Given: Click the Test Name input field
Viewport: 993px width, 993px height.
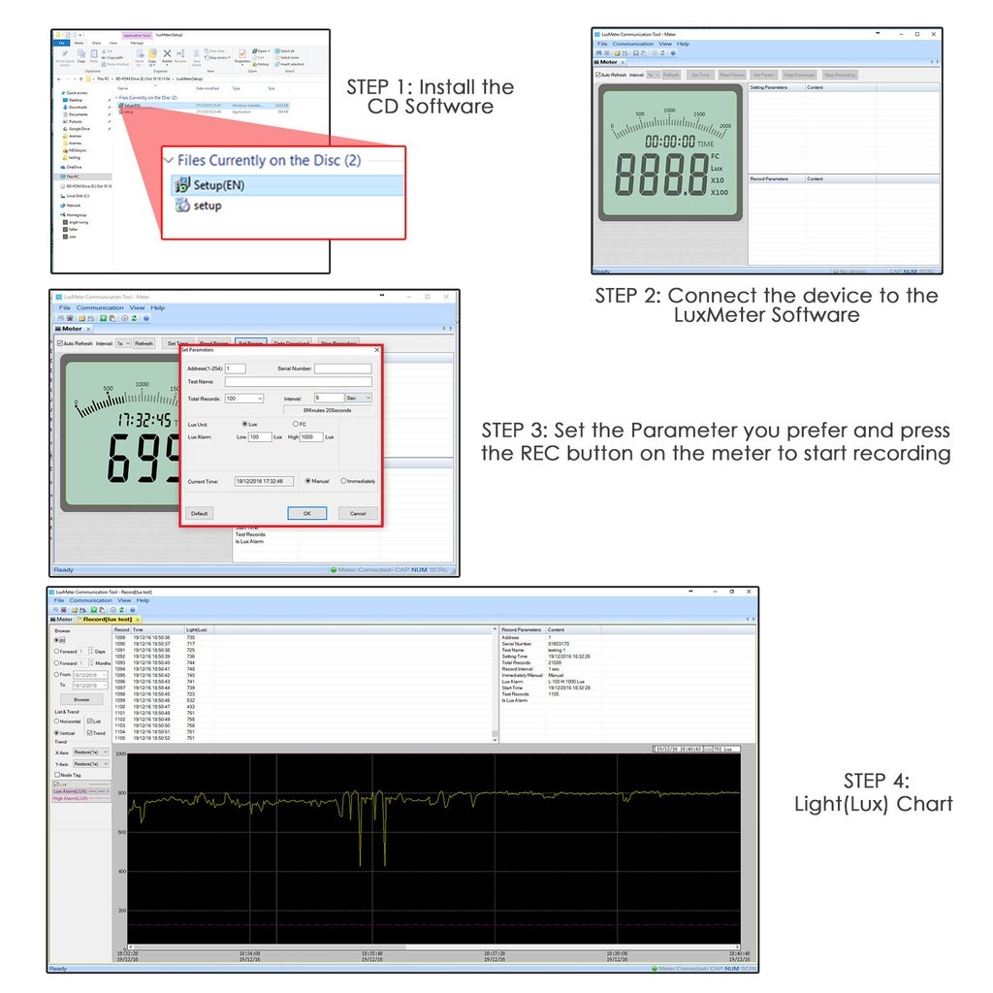Looking at the screenshot, I should click(299, 382).
